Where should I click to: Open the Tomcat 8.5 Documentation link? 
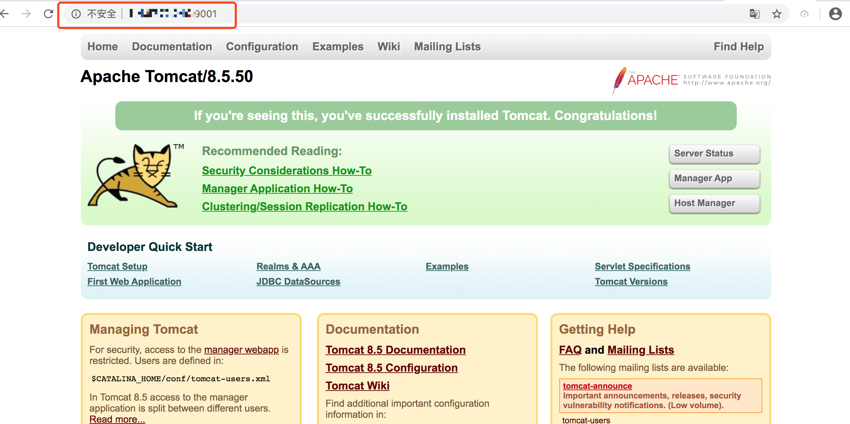pyautogui.click(x=395, y=350)
